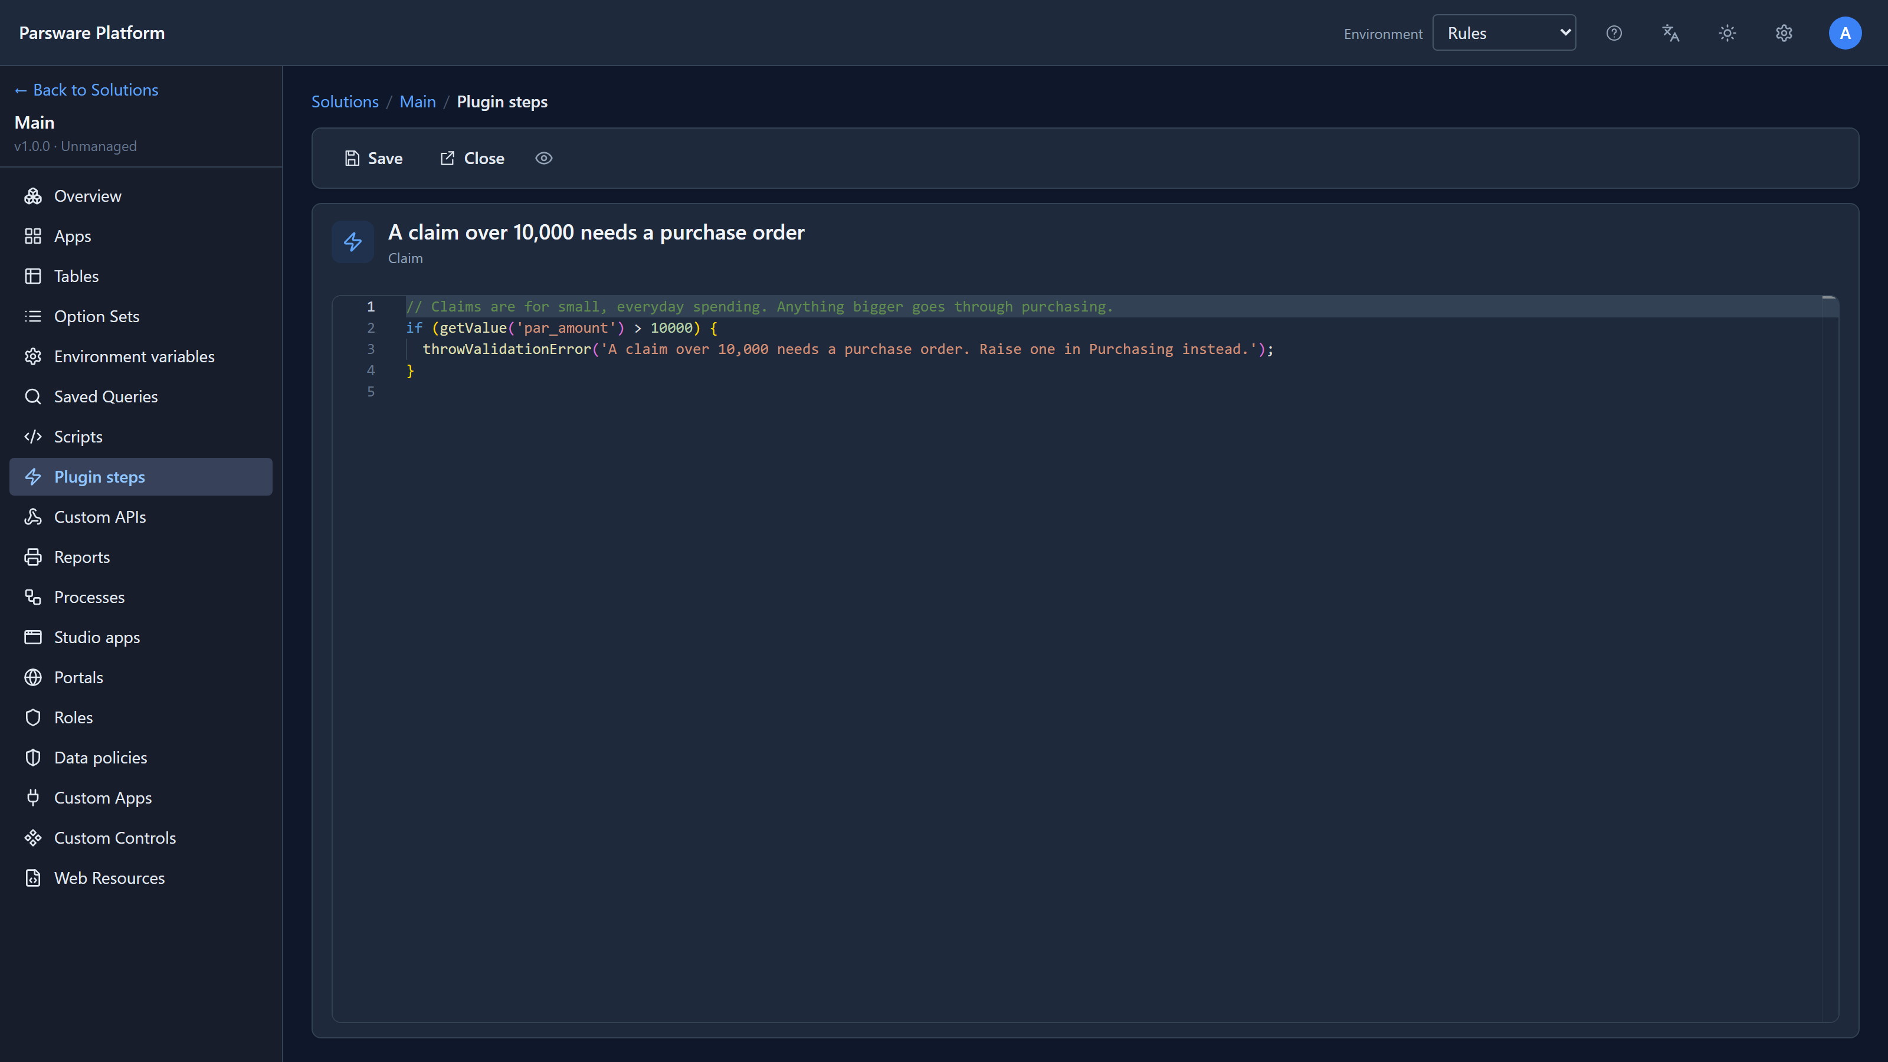The height and width of the screenshot is (1062, 1888).
Task: Click line number 3 in code editor
Action: tap(371, 349)
